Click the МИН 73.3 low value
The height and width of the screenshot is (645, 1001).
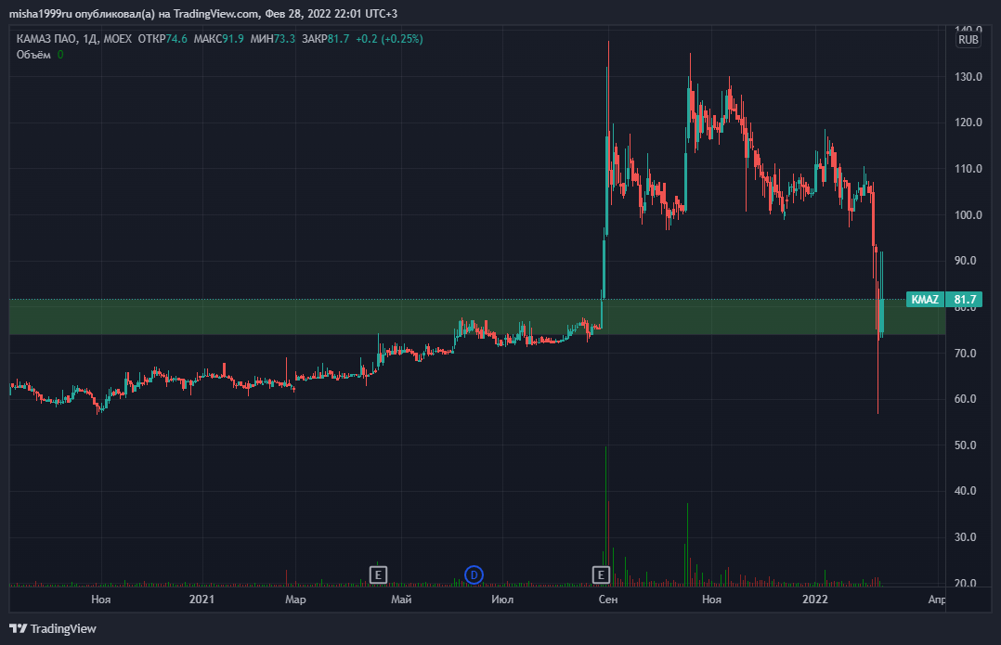pos(273,39)
